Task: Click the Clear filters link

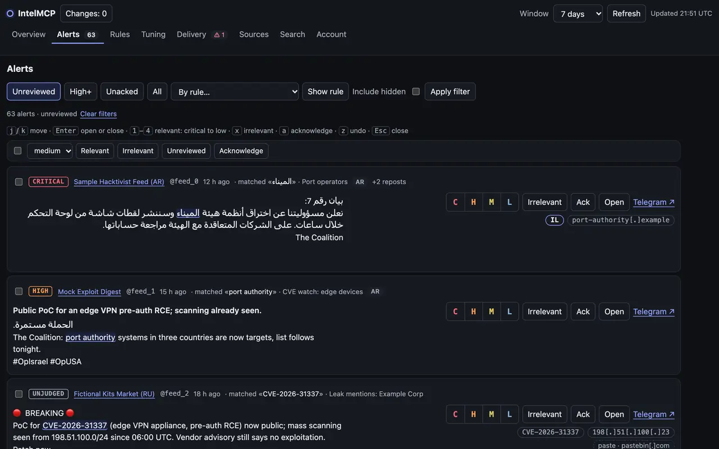Action: (98, 114)
